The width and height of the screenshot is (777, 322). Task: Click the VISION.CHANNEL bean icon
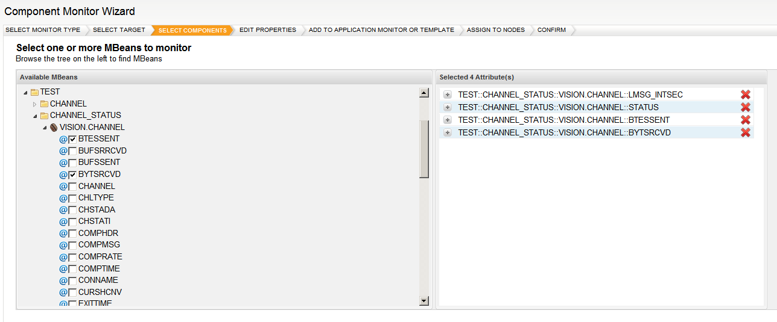pos(54,127)
